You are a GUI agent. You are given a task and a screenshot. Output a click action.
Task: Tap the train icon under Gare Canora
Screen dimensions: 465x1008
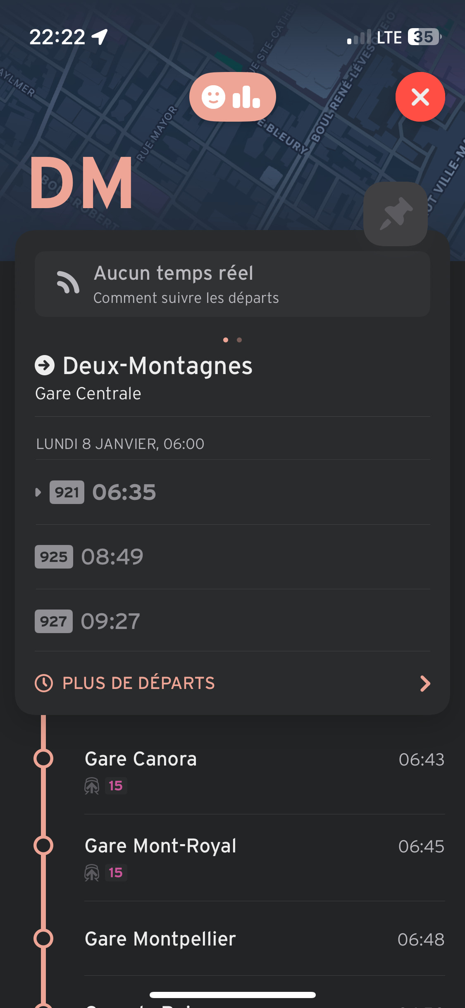click(x=92, y=786)
